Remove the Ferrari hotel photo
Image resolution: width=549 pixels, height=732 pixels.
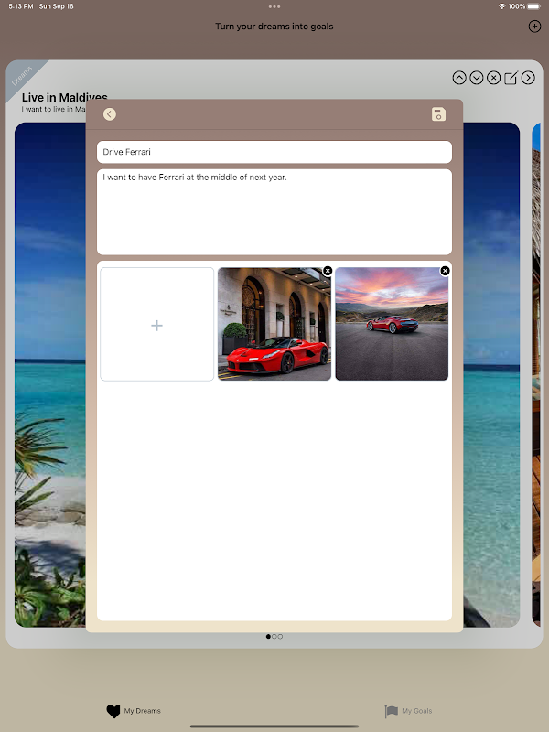(x=328, y=271)
